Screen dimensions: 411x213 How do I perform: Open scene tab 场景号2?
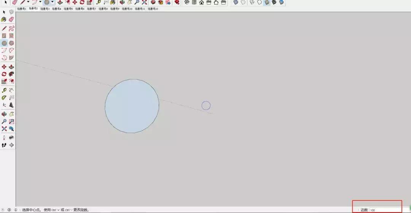pyautogui.click(x=33, y=9)
